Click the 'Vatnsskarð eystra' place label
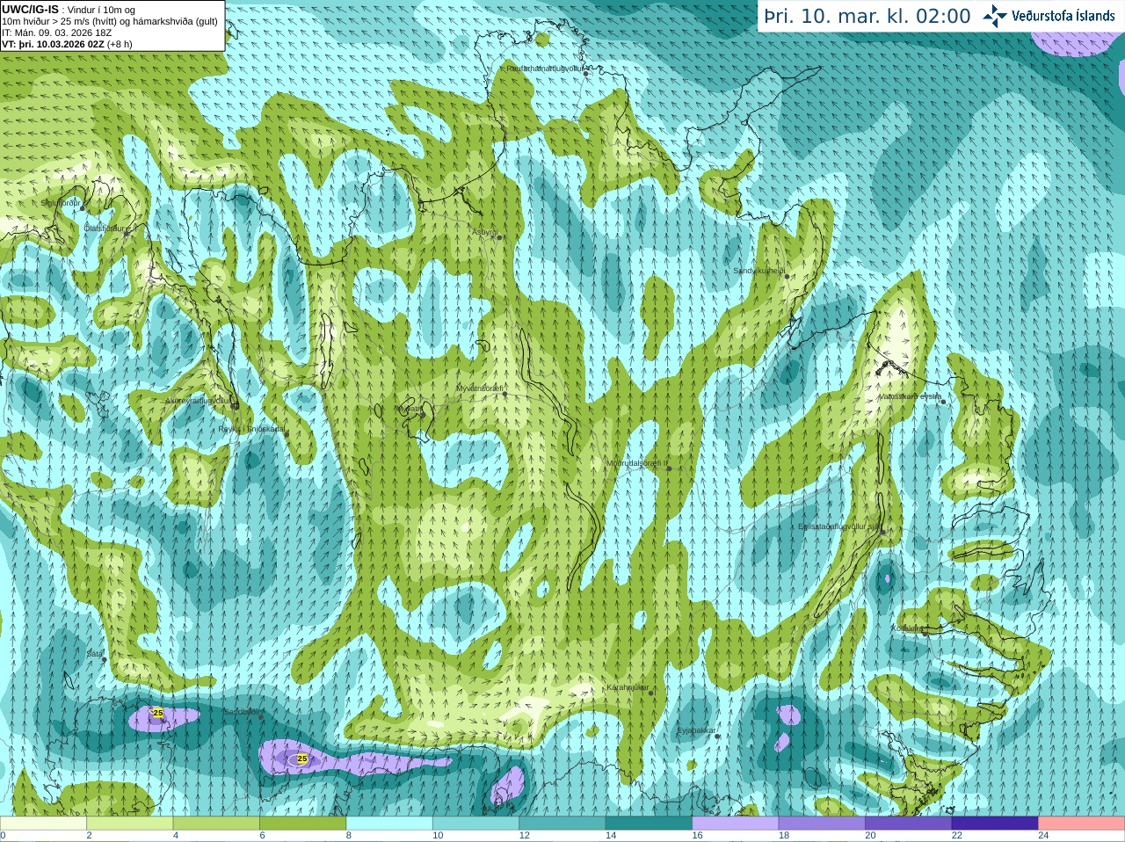 [911, 396]
